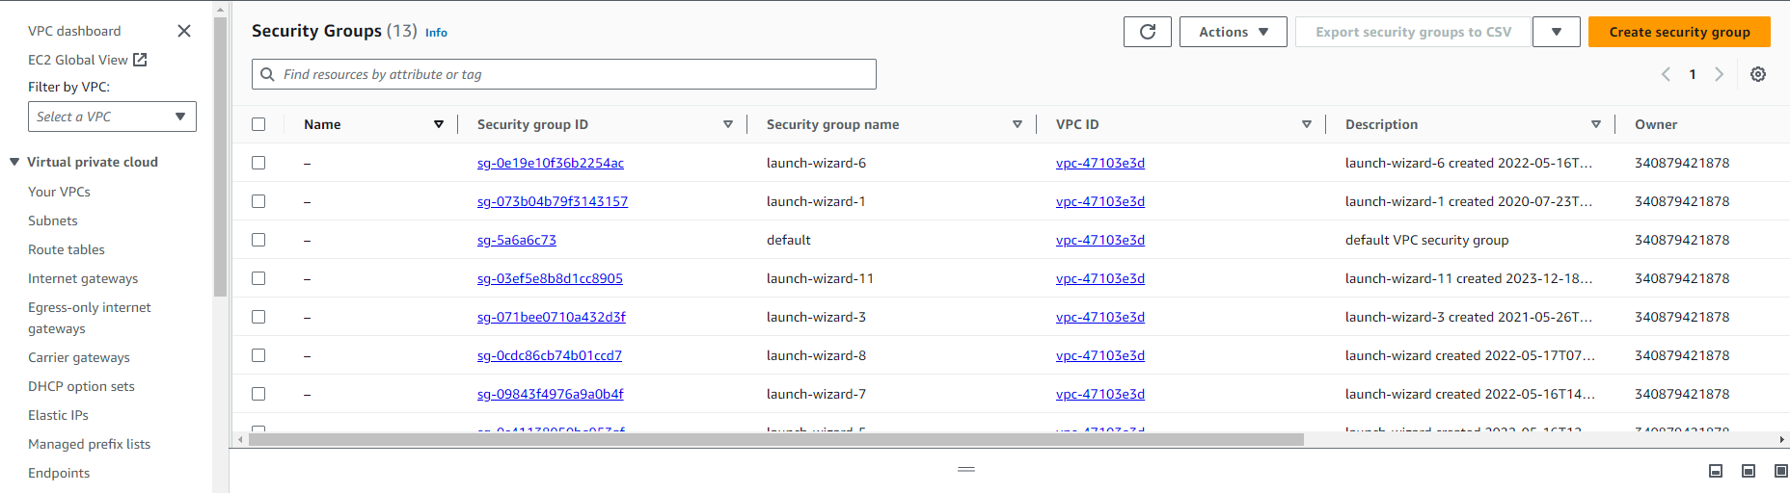Open Elastic IPs in sidebar
This screenshot has width=1790, height=493.
click(x=58, y=415)
